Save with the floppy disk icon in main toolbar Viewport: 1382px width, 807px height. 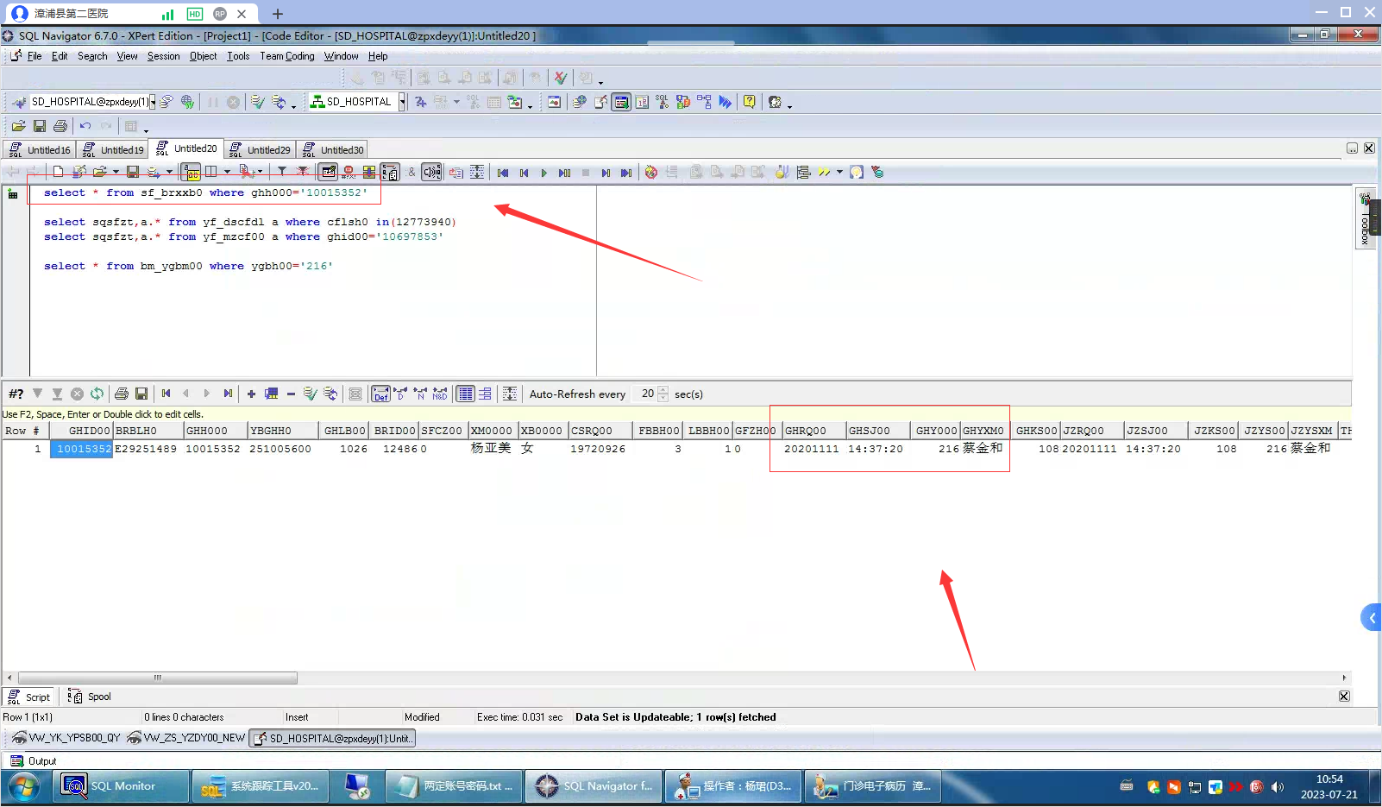click(x=40, y=126)
